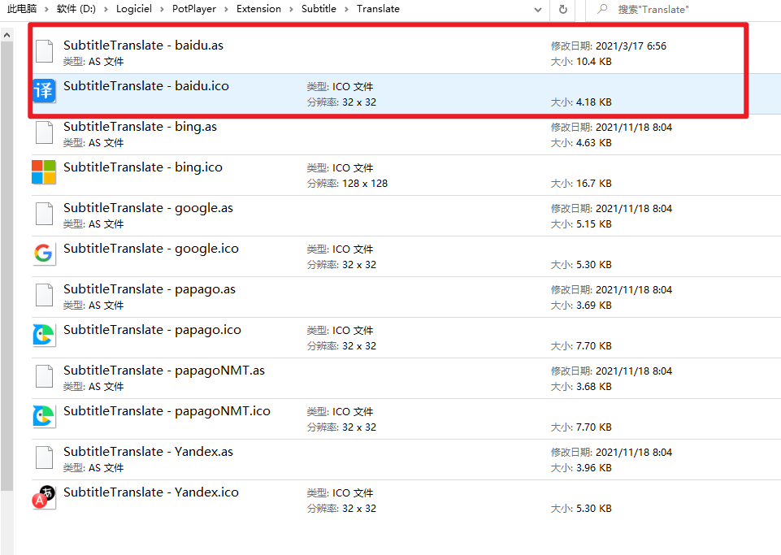Screen dimensions: 781x555
Task: Select SubtitleTranslate - bing.as file name
Action: click(x=140, y=127)
